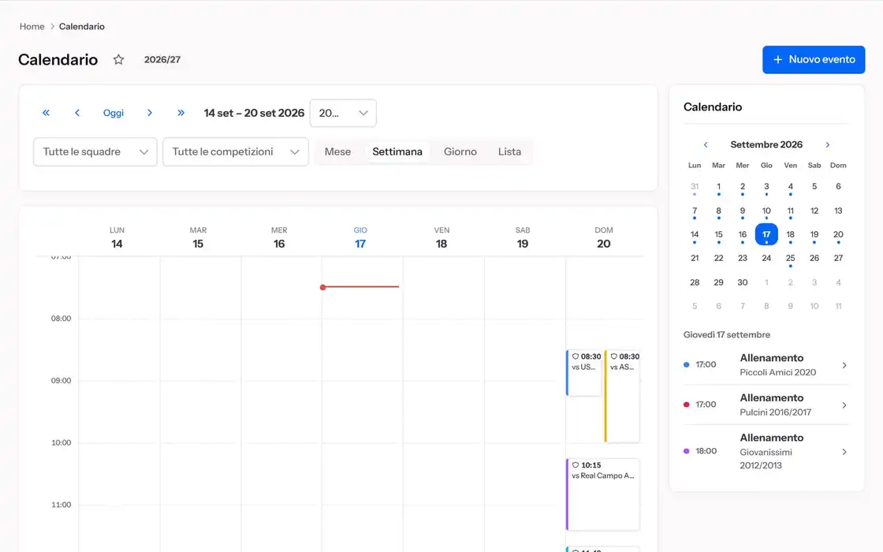Image resolution: width=883 pixels, height=552 pixels.
Task: Click LUN 14 column header
Action: point(117,237)
